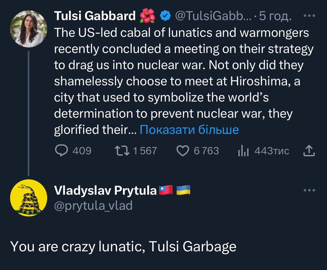Open view analytics bar chart icon
The width and height of the screenshot is (327, 270).
(243, 151)
